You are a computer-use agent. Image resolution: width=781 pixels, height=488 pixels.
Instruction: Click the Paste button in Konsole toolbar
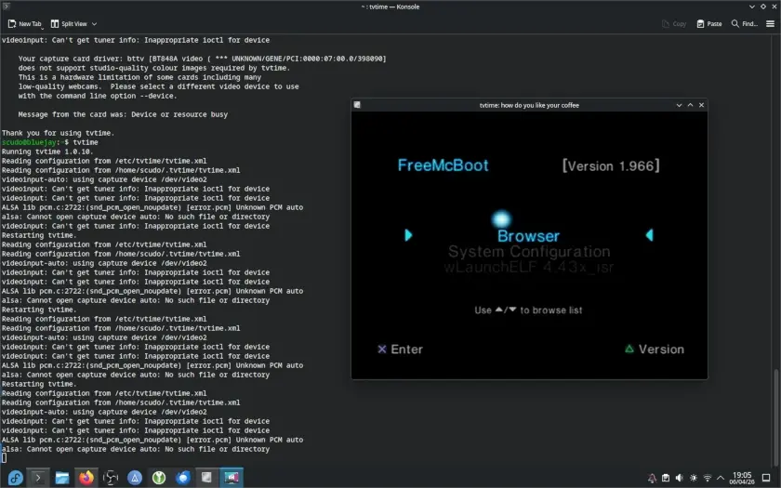tap(709, 24)
